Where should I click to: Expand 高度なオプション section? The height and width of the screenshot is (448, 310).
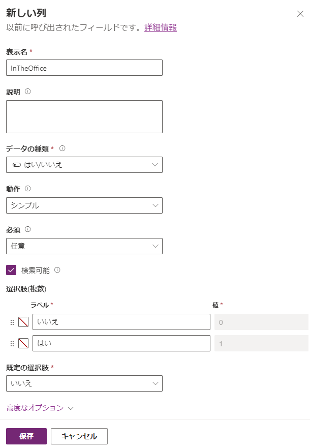(40, 408)
